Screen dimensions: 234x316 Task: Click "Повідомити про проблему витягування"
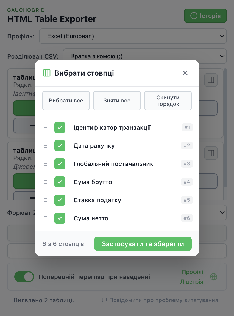click(163, 300)
